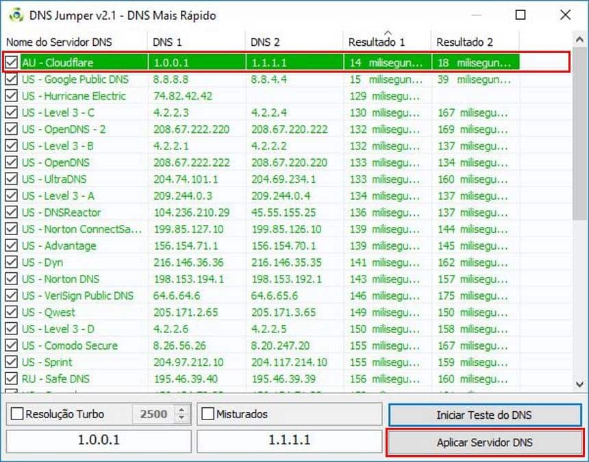
Task: Click DNS 1 address 64.6.64.6
Action: tap(177, 295)
